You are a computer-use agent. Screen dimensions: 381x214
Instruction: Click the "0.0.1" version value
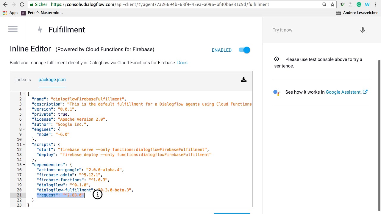(x=66, y=109)
